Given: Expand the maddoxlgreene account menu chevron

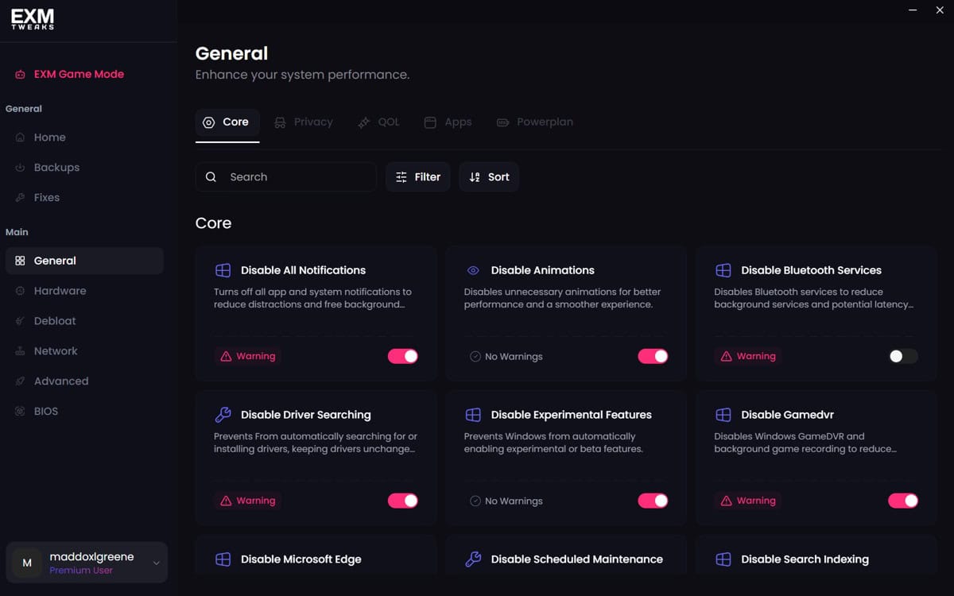Looking at the screenshot, I should pos(156,563).
